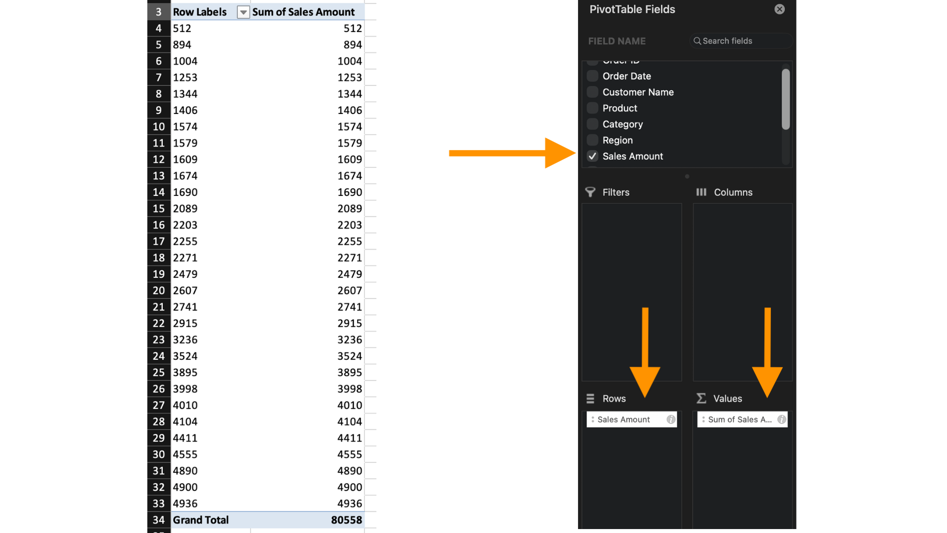947x533 pixels.
Task: Click the Sales Amount item in Rows
Action: [x=623, y=419]
